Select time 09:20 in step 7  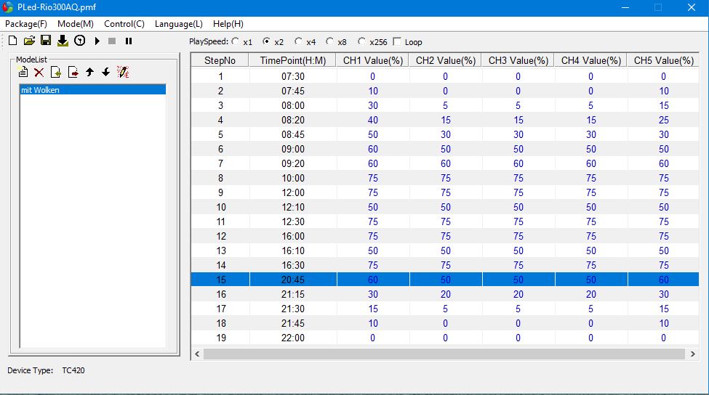[293, 163]
